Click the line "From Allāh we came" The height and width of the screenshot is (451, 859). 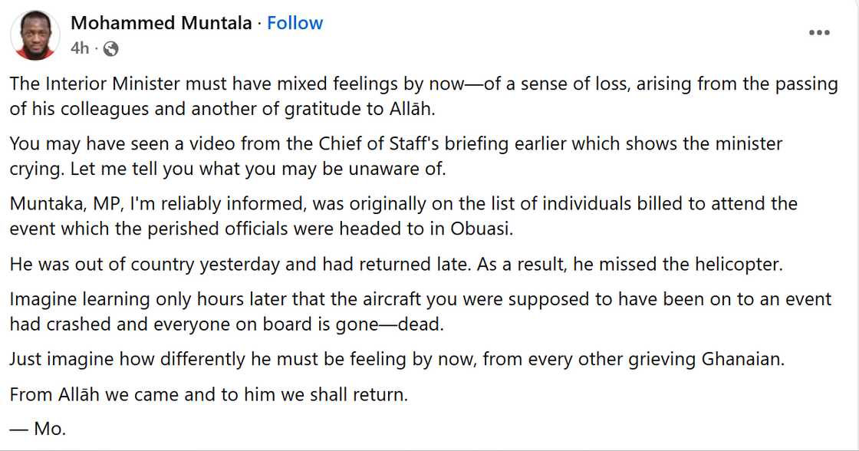(209, 396)
